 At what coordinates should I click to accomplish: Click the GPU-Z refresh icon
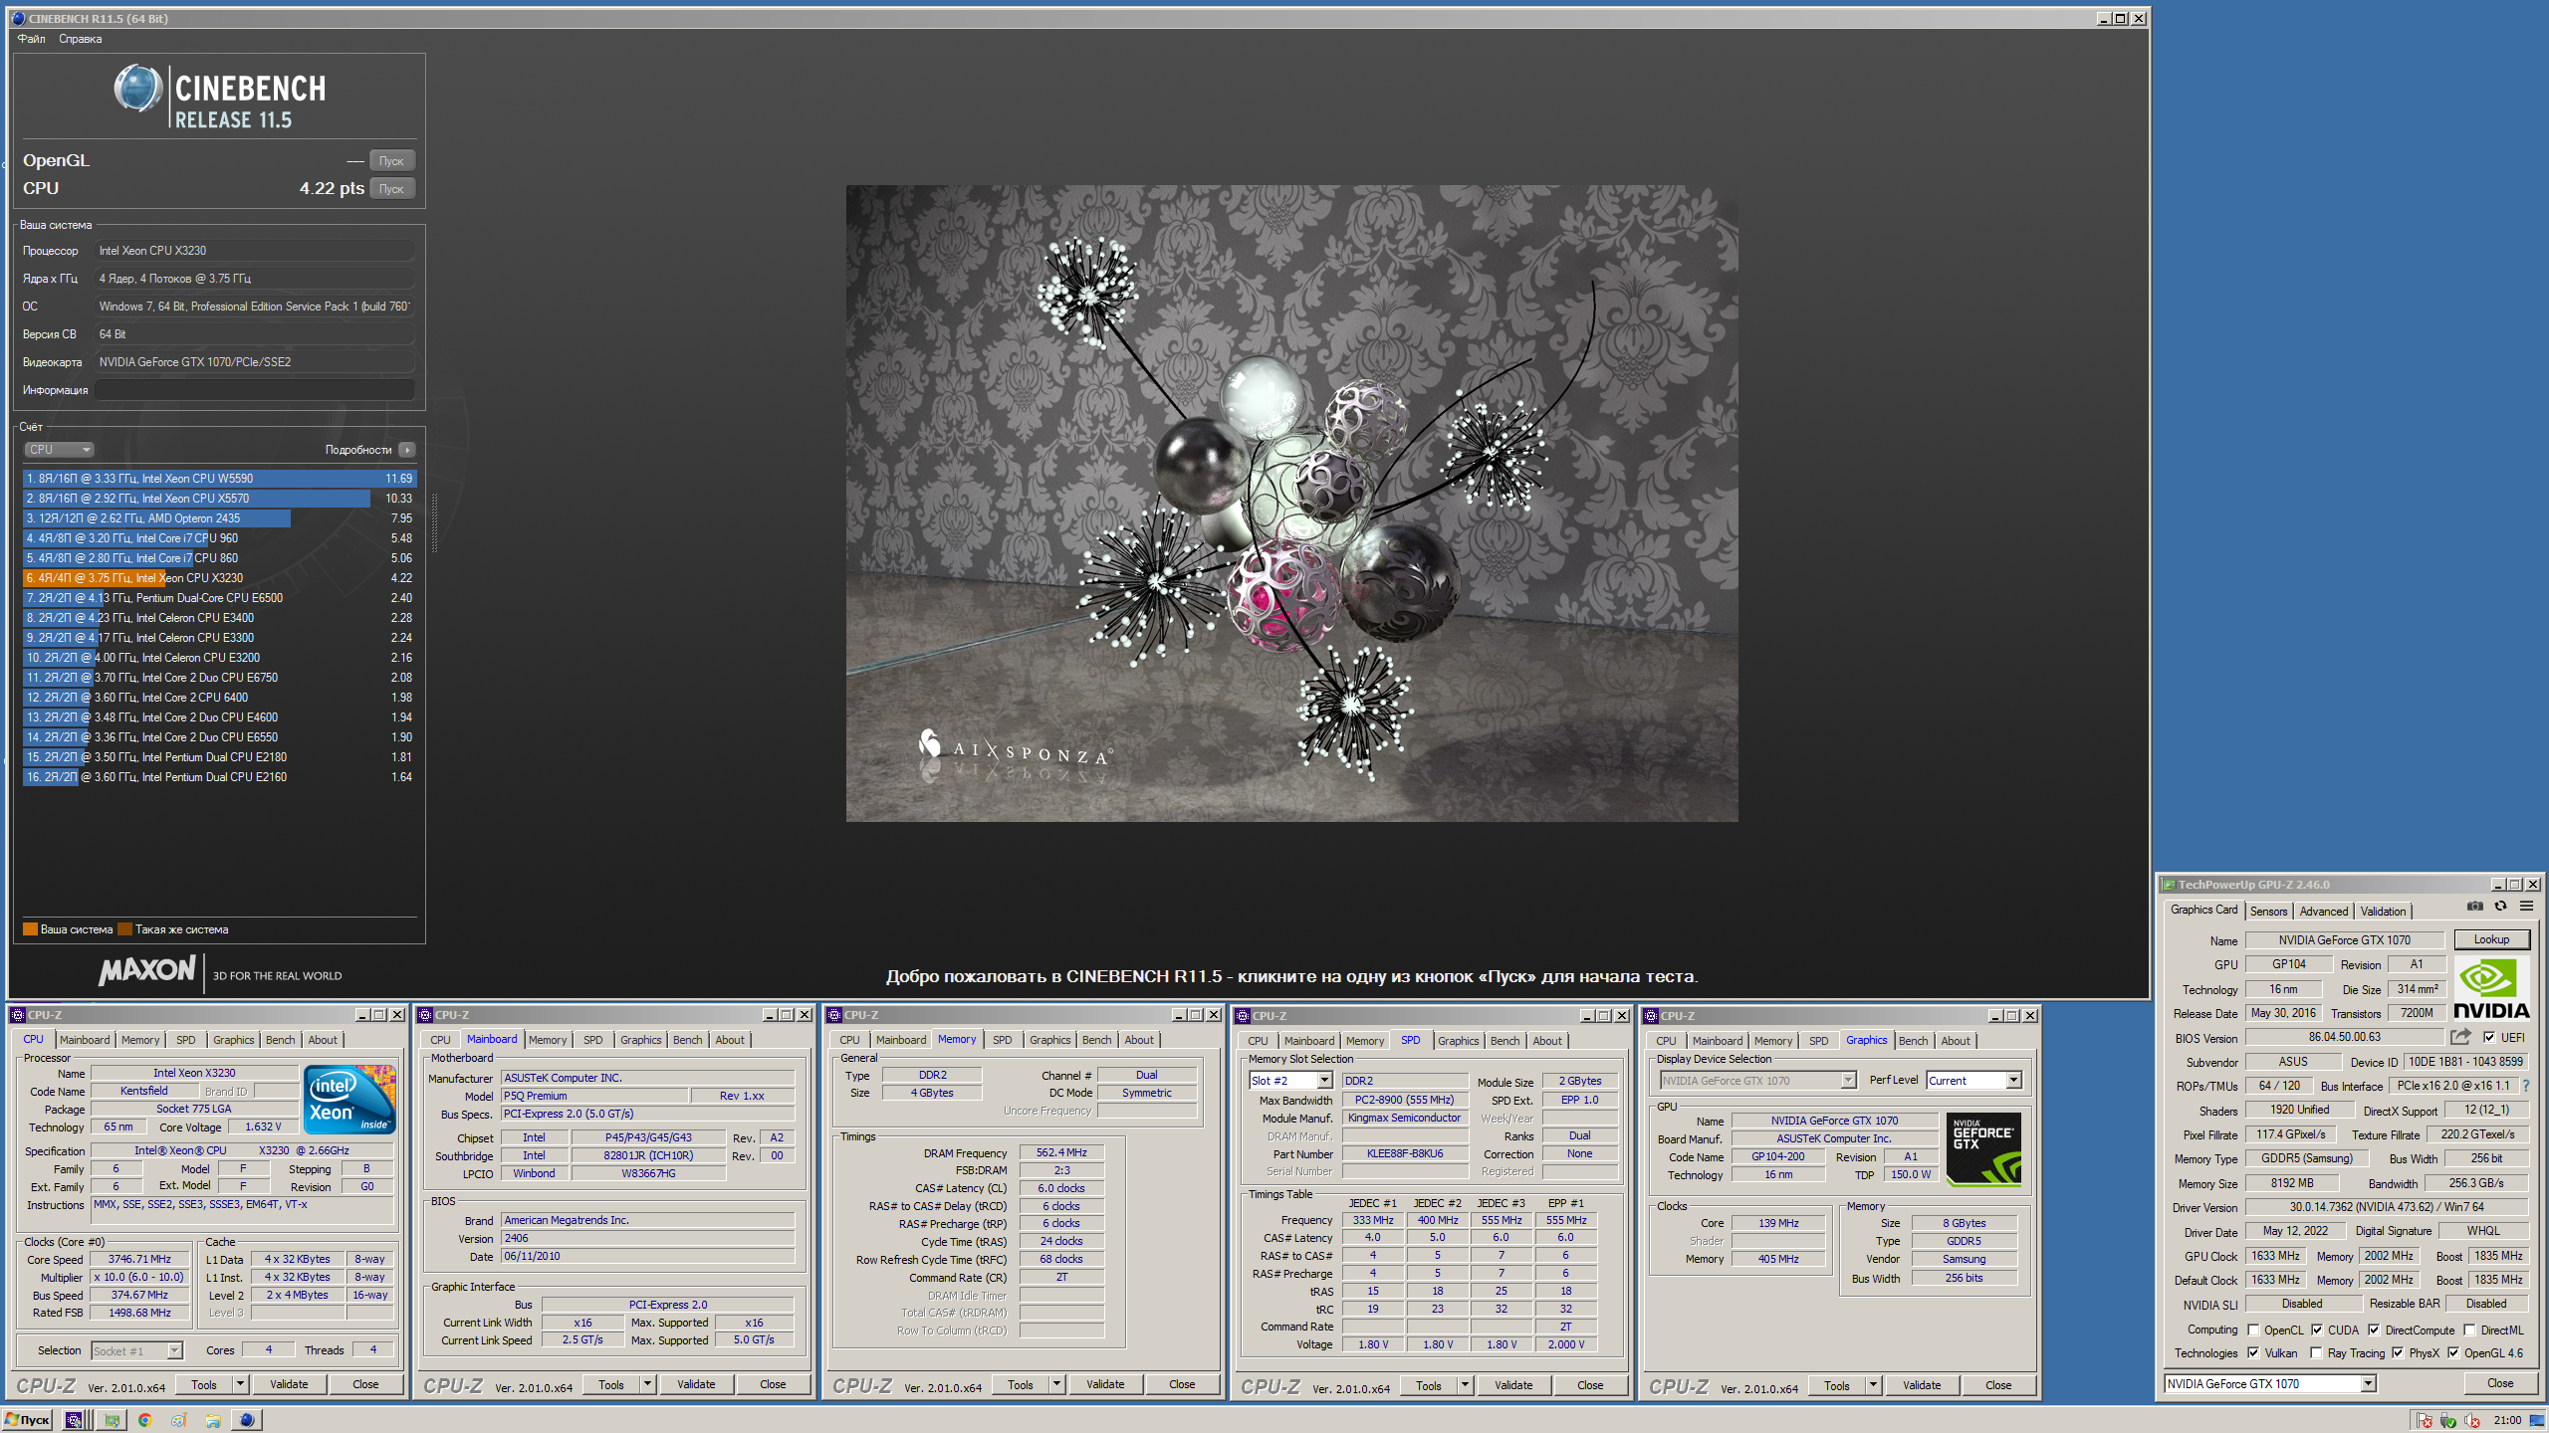point(2500,906)
